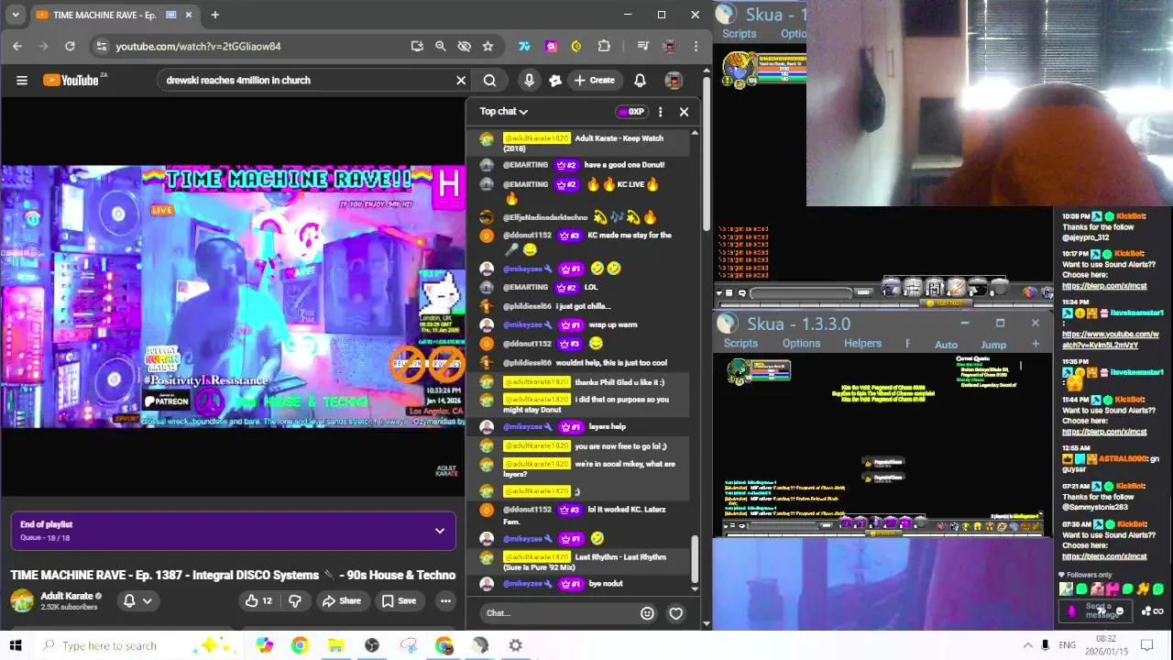Open Jump menu in Skua 1.3.3.0
This screenshot has width=1173, height=660.
pos(993,344)
